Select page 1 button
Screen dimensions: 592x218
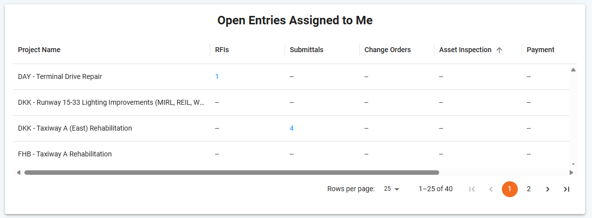coord(510,189)
